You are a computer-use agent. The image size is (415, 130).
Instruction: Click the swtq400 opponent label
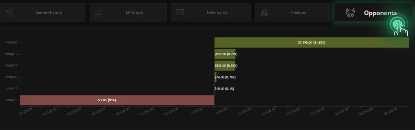coord(11,43)
